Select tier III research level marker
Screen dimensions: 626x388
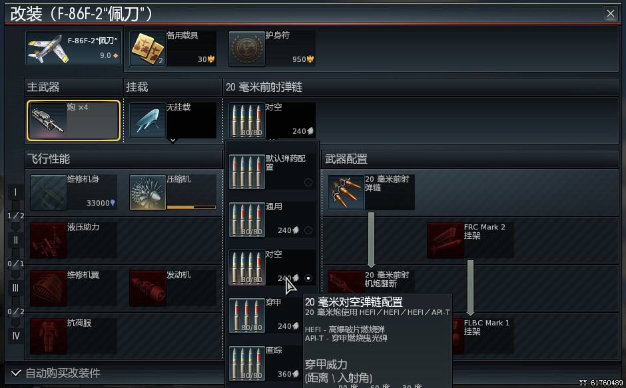coord(15,288)
